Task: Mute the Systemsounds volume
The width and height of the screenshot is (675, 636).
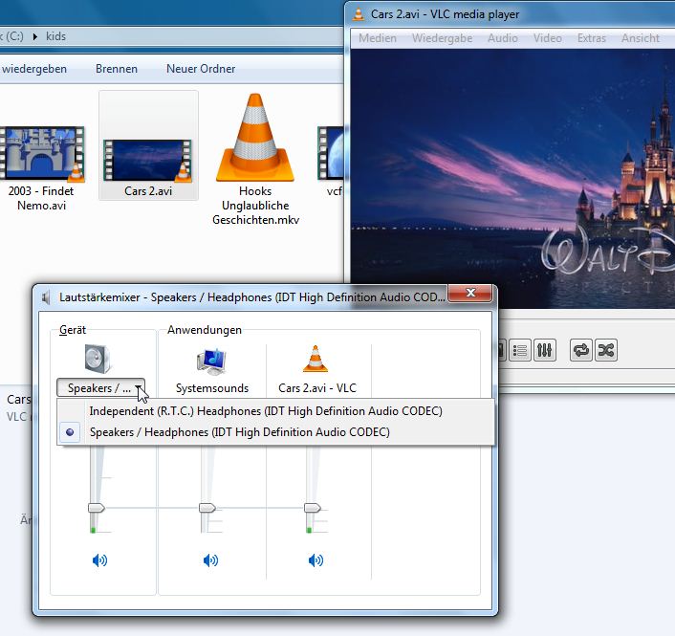Action: [210, 560]
